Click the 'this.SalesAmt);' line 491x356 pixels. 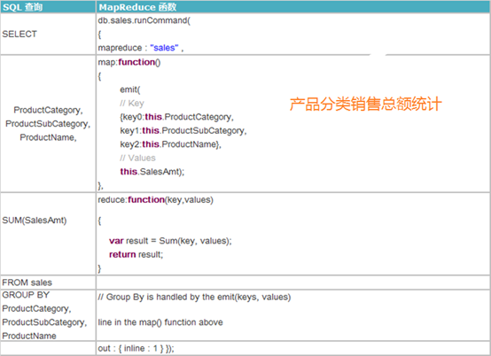click(x=152, y=172)
